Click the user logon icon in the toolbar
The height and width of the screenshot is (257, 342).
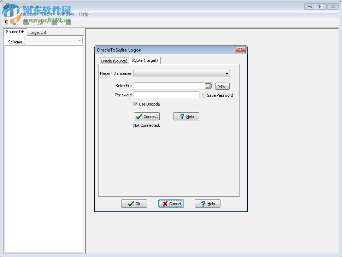(6, 22)
